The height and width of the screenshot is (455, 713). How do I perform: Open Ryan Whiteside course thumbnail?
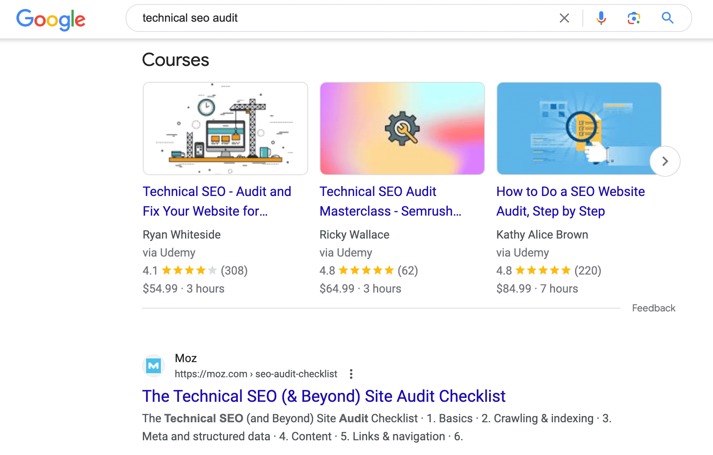[225, 128]
